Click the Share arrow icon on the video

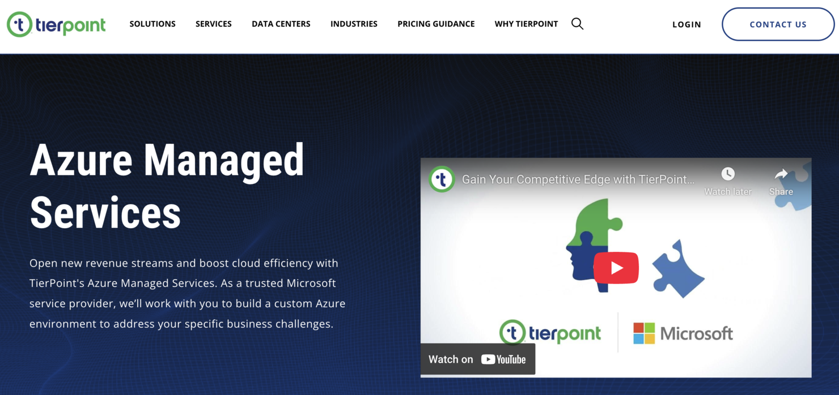point(781,174)
